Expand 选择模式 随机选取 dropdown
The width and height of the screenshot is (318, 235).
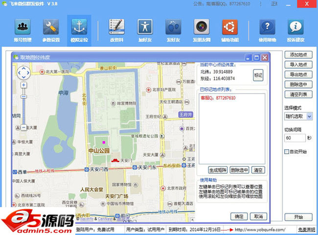pyautogui.click(x=309, y=117)
